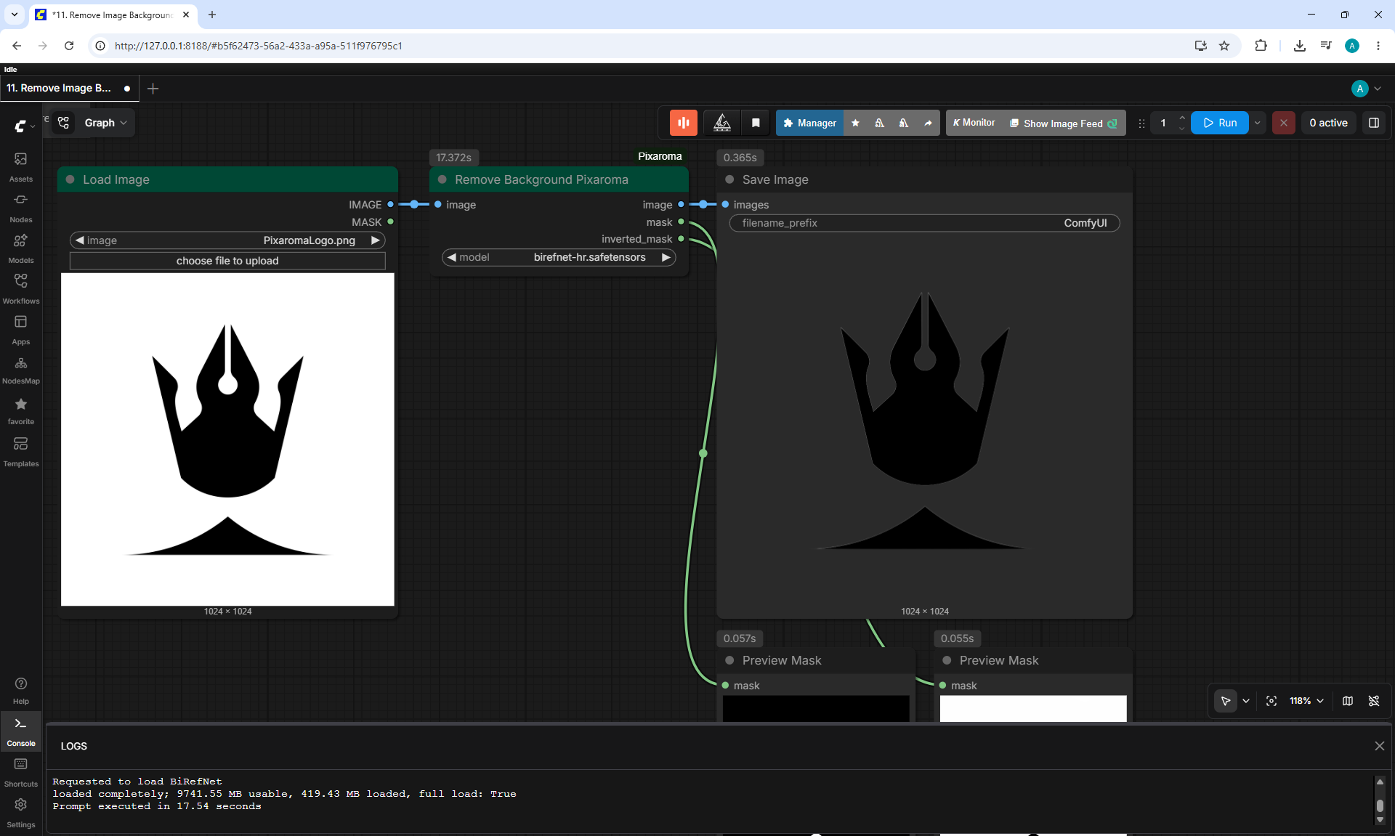This screenshot has width=1395, height=836.
Task: Open the ComfyUI logo main menu
Action: click(23, 126)
